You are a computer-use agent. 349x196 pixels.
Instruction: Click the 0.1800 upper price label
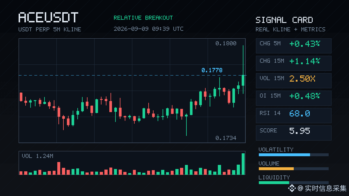226,43
